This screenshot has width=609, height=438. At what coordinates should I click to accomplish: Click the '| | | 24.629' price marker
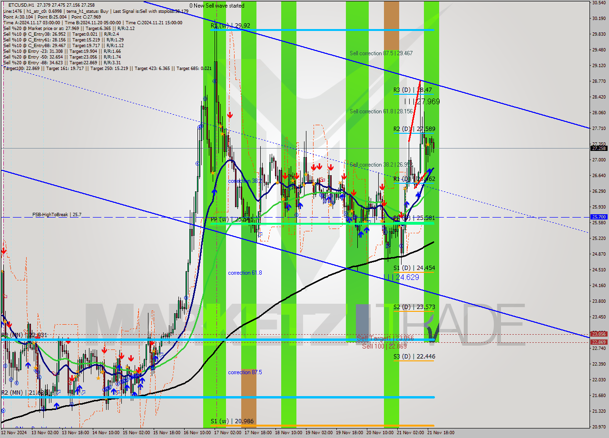click(x=403, y=277)
